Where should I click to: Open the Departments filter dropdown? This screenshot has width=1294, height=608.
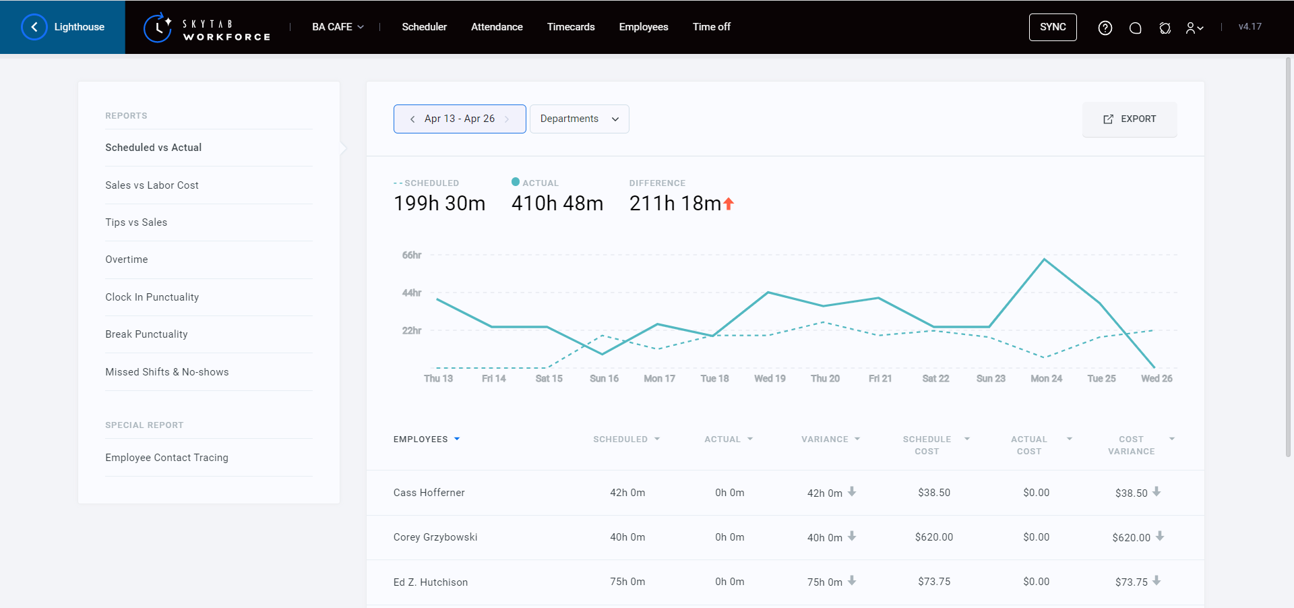coord(579,119)
